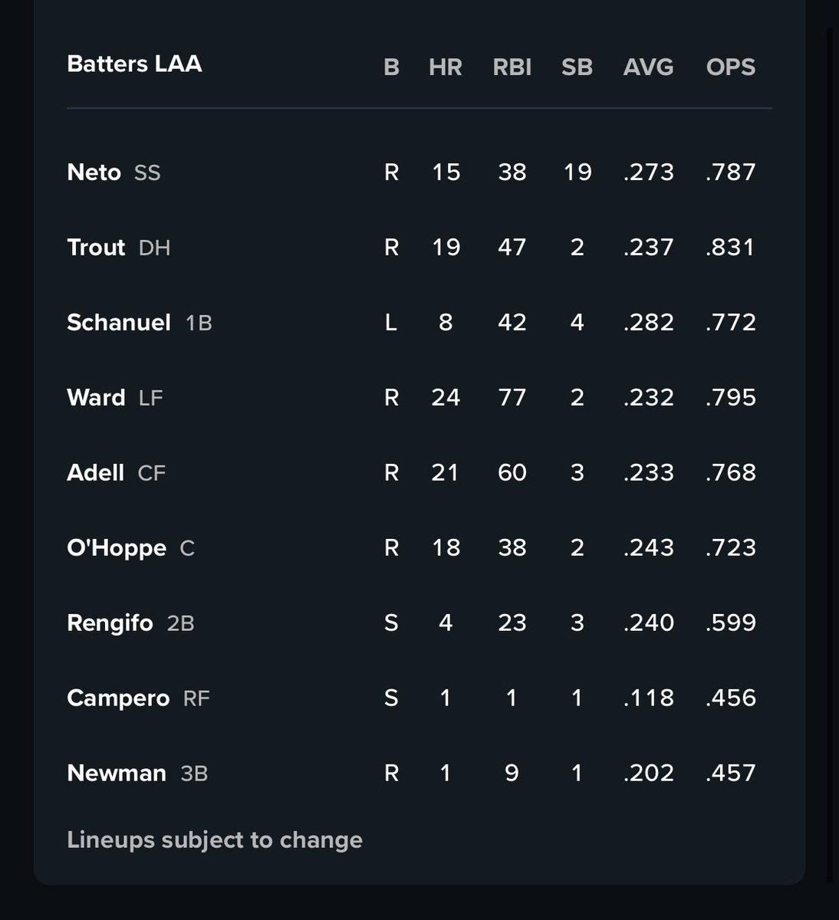Viewport: 839px width, 920px height.
Task: Click Neto's 19 stolen bases value
Action: [577, 172]
